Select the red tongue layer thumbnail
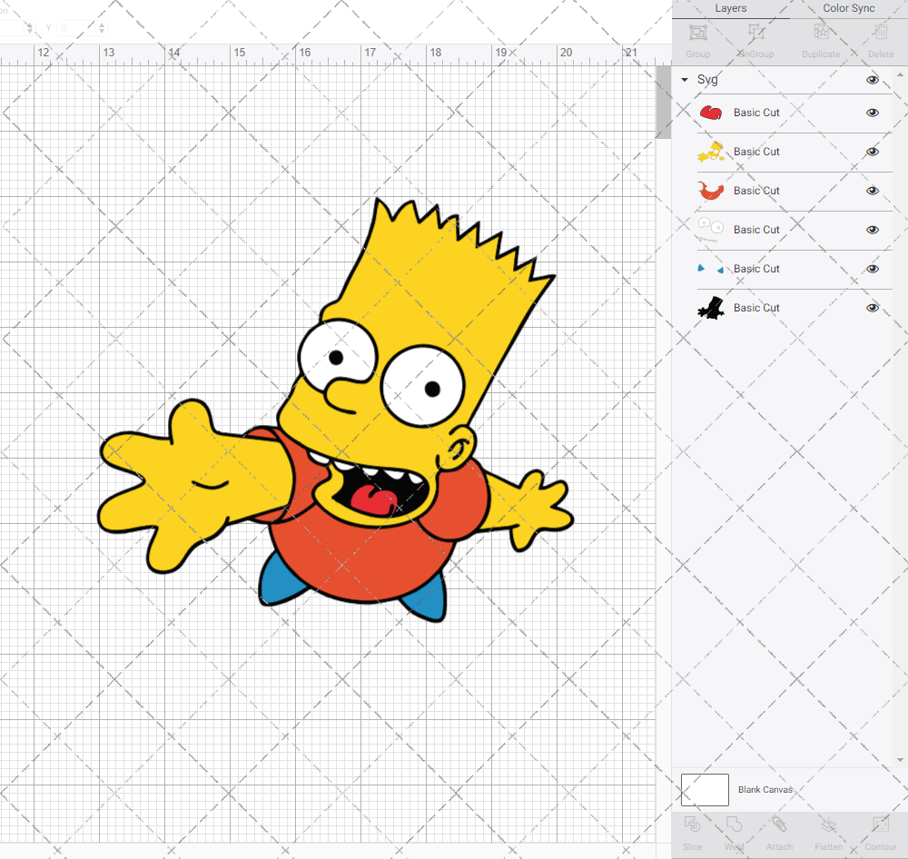 click(711, 113)
